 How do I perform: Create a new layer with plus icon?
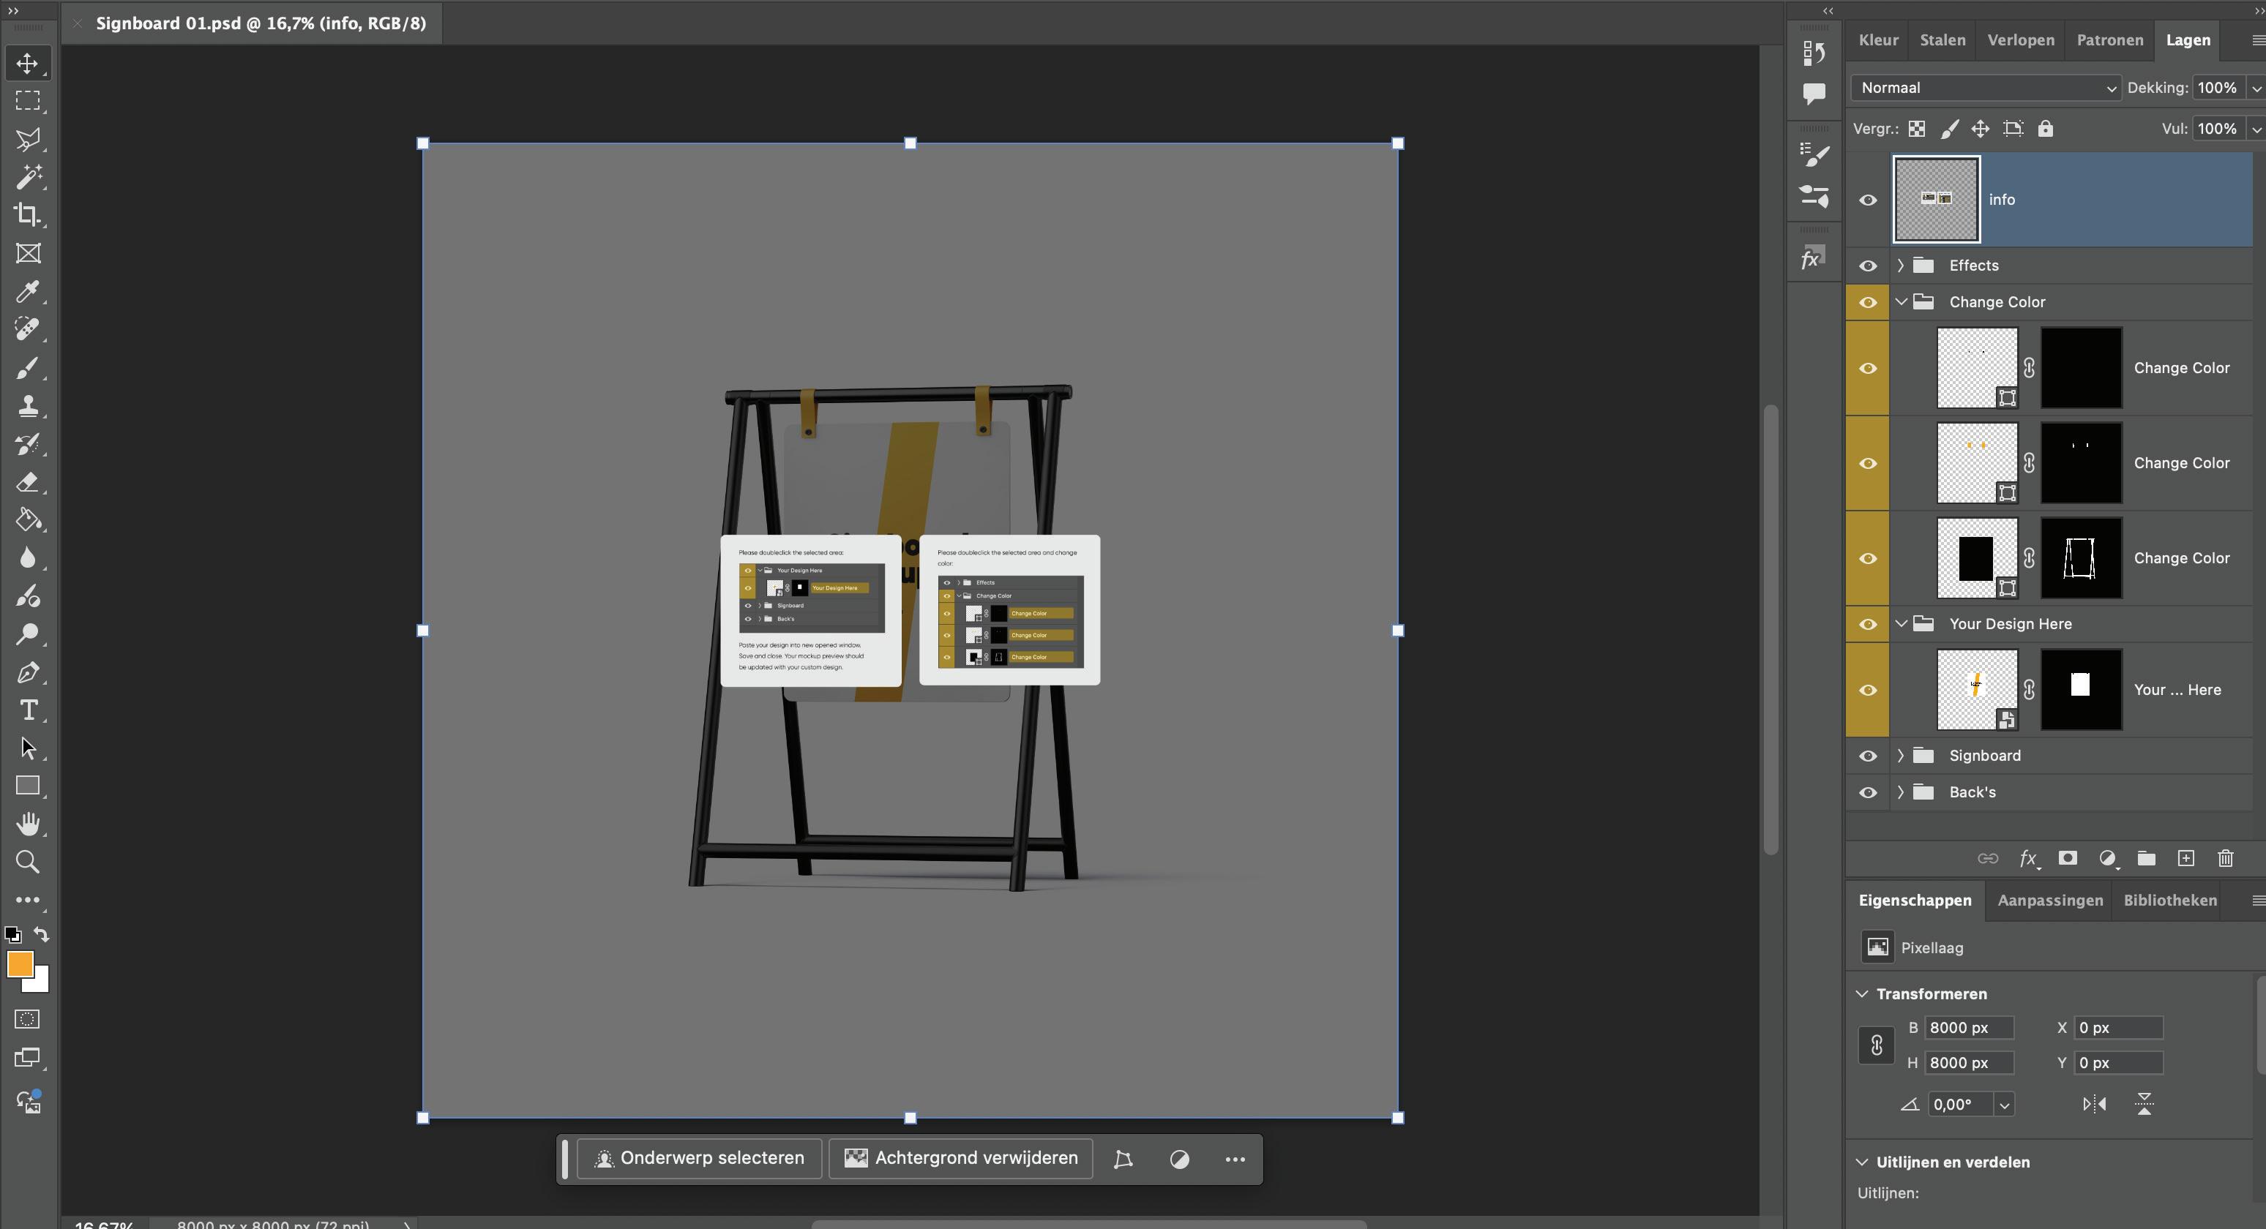point(2186,859)
